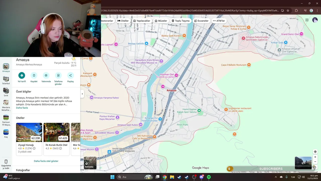Filter map by ATM'ler chip

(x=219, y=21)
